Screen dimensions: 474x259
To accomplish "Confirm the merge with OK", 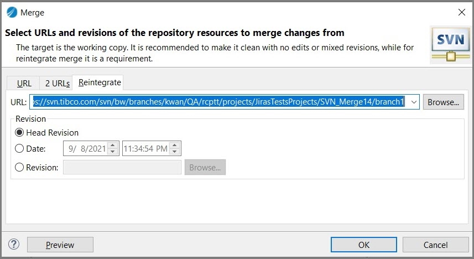I will [363, 245].
